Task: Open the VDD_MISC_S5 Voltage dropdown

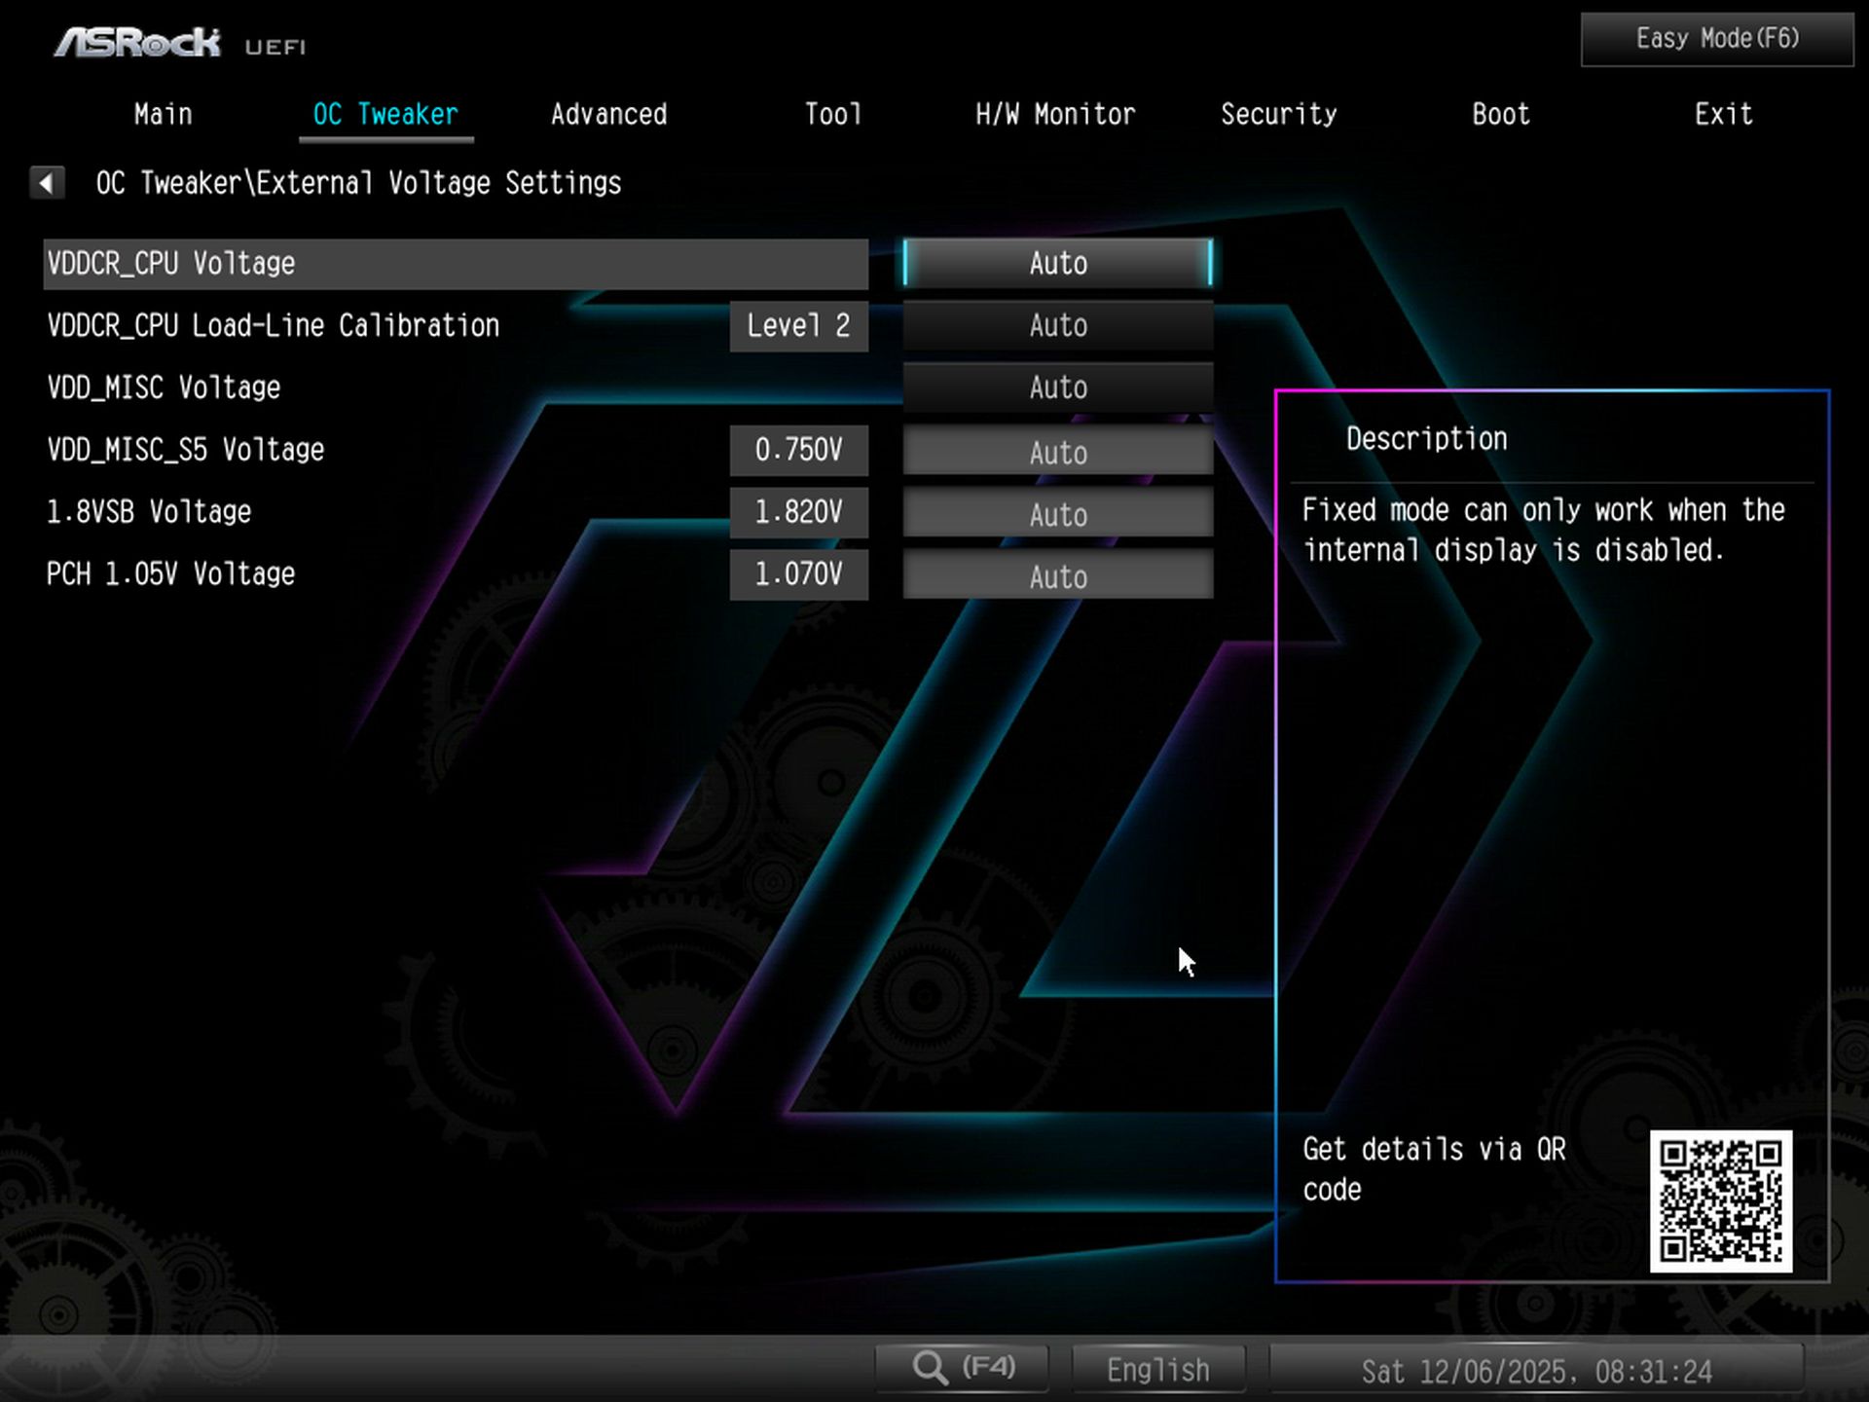Action: [x=1057, y=451]
